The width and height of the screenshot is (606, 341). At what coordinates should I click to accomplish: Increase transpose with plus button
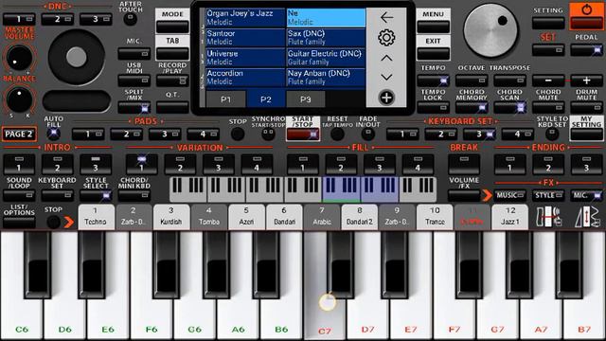click(586, 81)
